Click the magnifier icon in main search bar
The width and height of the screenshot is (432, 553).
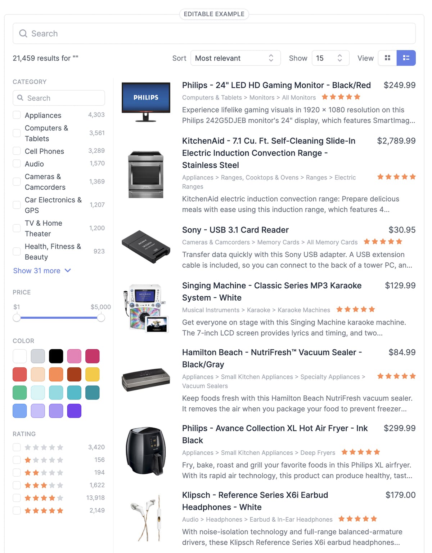coord(23,34)
